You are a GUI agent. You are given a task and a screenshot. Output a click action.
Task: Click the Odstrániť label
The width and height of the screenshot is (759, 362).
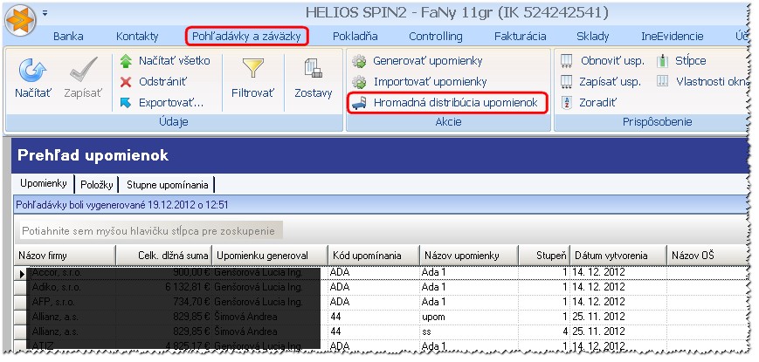pyautogui.click(x=162, y=82)
